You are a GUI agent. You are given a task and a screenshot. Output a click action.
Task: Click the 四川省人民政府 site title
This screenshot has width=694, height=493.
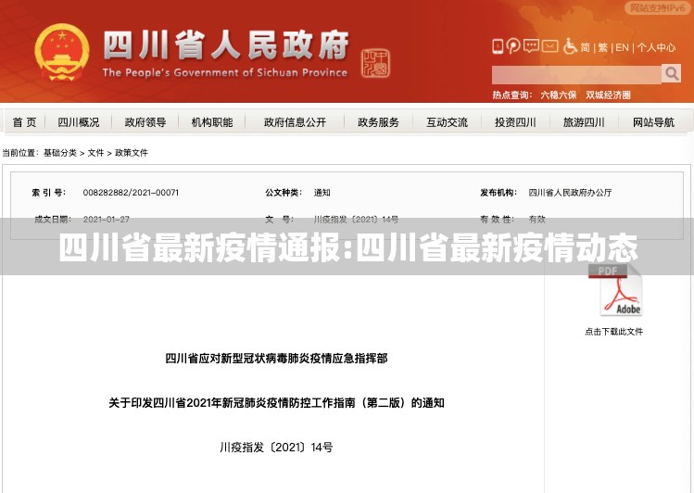coord(226,45)
